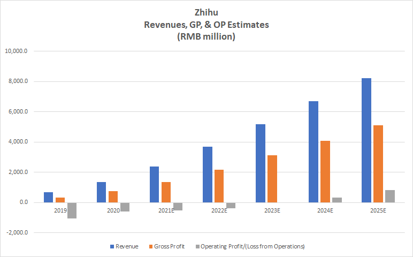Select the 2021E blue Revenue bar
The width and height of the screenshot is (413, 257).
(155, 185)
